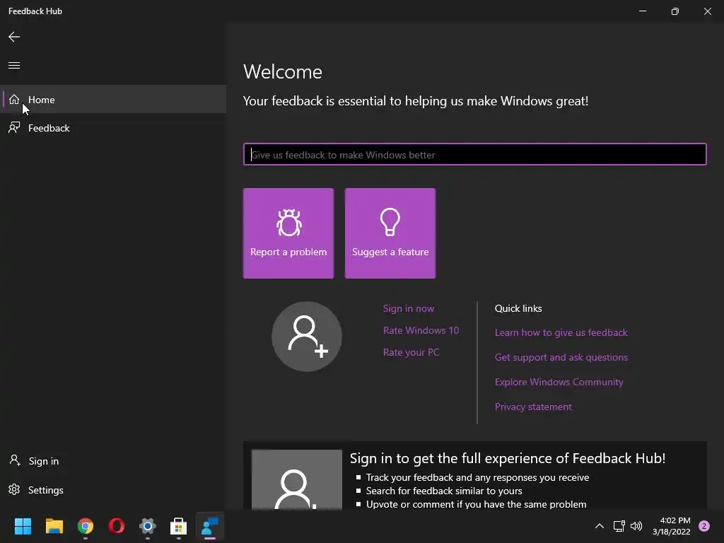Click the network icon in the tray
Image resolution: width=724 pixels, height=543 pixels.
coord(619,526)
